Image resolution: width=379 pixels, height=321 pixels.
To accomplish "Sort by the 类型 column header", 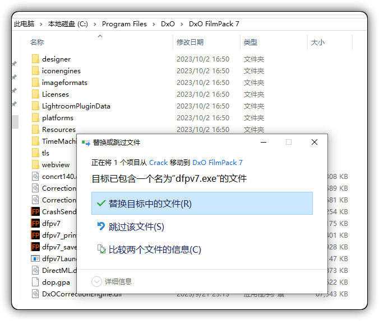I will (251, 42).
